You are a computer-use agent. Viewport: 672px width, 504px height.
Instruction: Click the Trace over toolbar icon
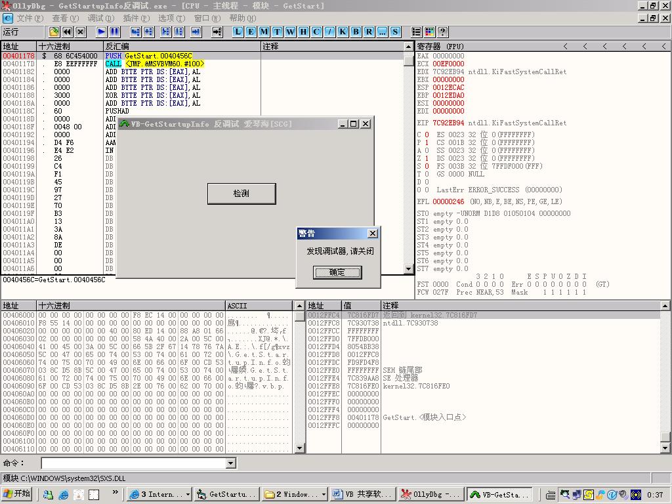[178, 31]
